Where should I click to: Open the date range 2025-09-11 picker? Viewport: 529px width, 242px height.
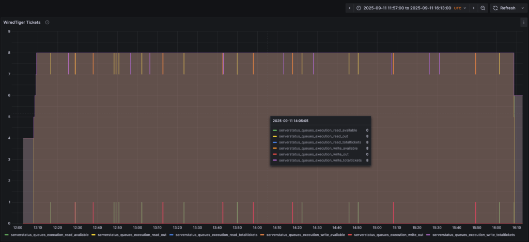click(407, 8)
